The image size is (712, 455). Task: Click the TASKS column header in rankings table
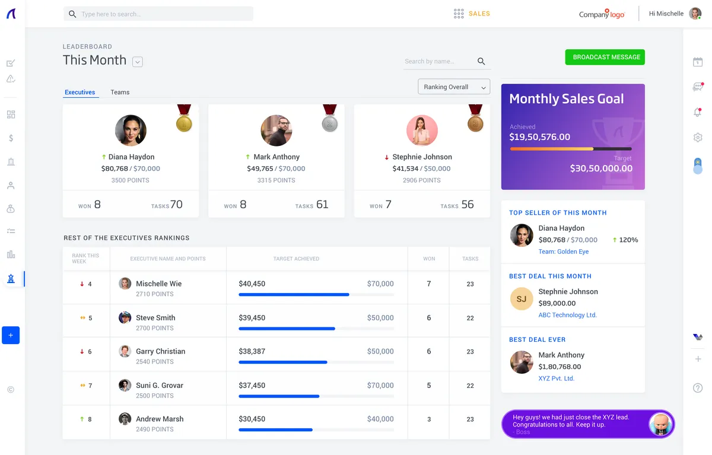coord(471,259)
